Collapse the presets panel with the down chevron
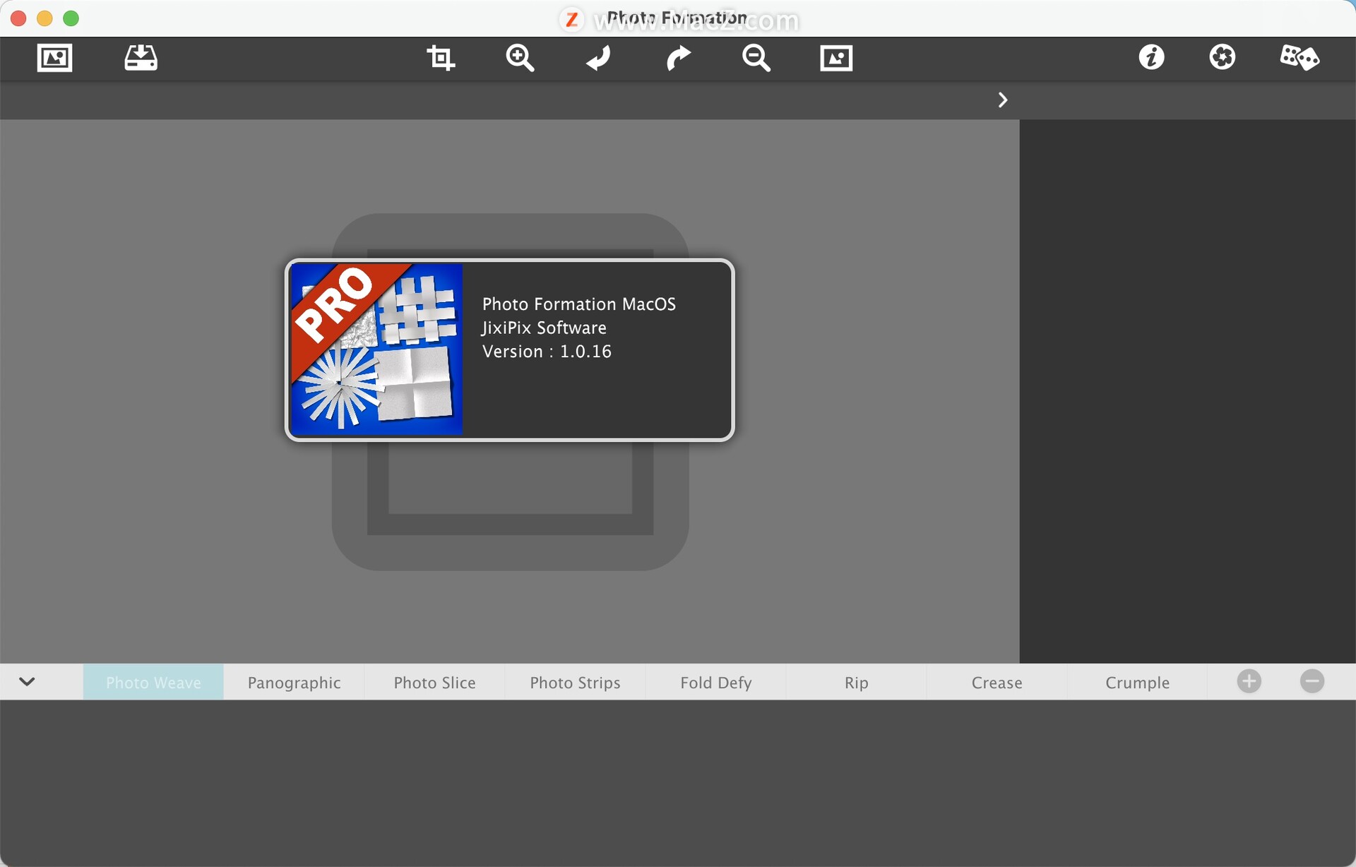 [27, 681]
